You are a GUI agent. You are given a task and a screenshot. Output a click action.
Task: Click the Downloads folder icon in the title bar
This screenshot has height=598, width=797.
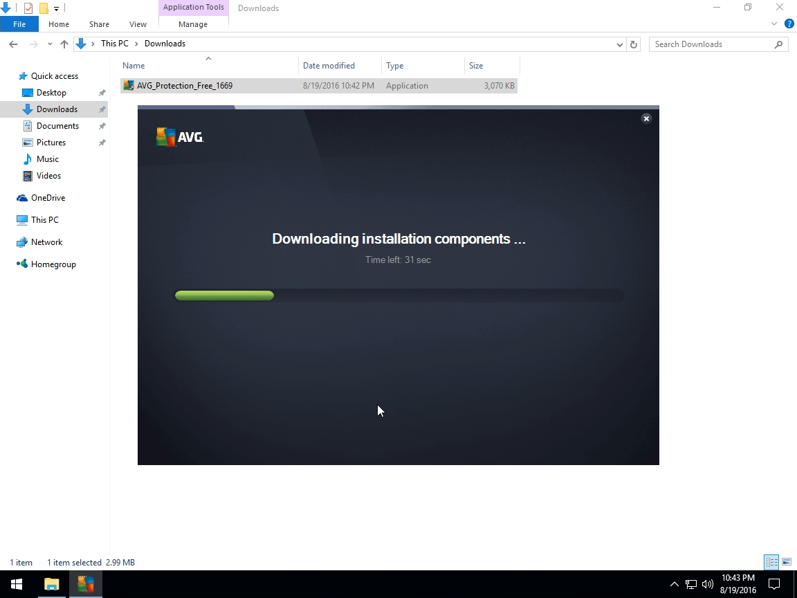click(x=6, y=8)
